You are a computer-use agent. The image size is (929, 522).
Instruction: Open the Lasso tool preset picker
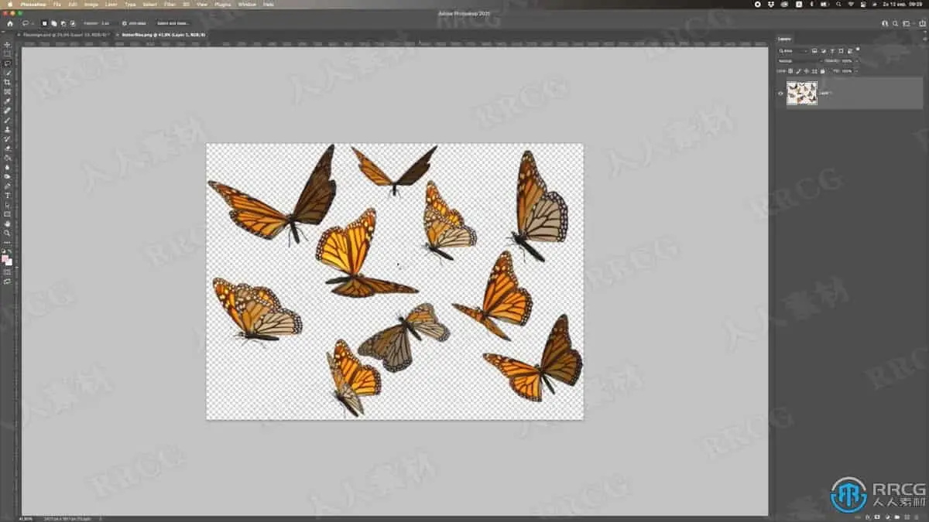coord(26,23)
